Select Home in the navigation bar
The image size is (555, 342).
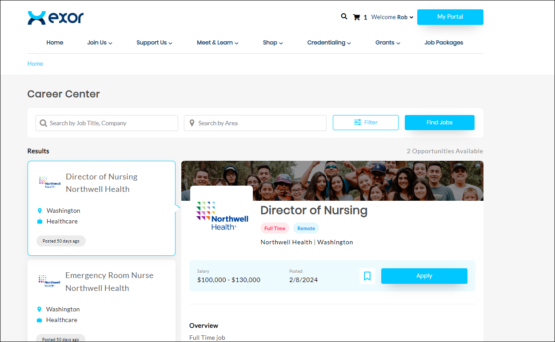(55, 43)
